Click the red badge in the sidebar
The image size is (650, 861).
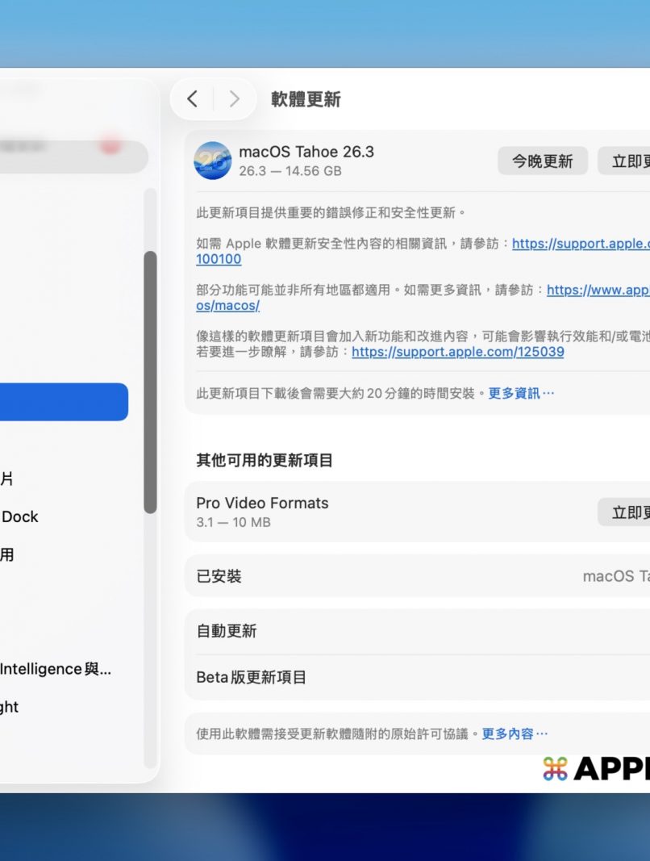110,145
